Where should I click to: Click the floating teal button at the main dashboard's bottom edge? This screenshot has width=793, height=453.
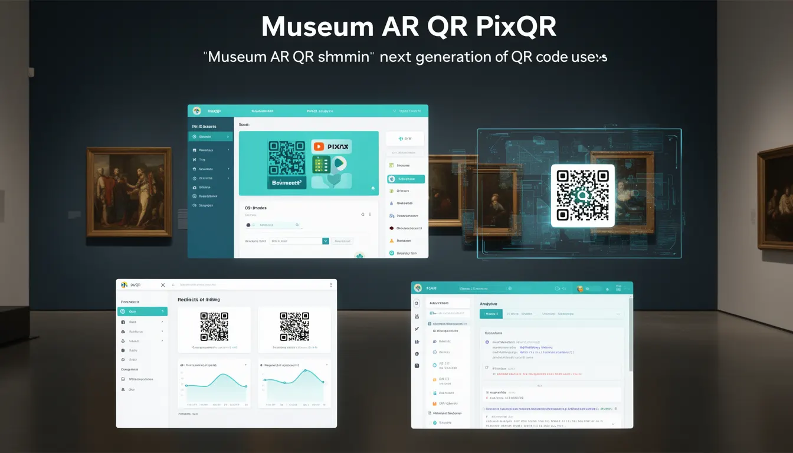[x=359, y=255]
